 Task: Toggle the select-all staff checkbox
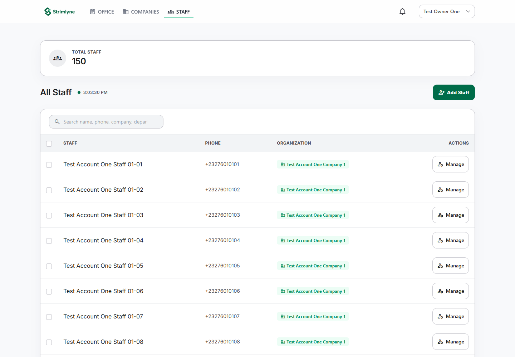tap(49, 144)
